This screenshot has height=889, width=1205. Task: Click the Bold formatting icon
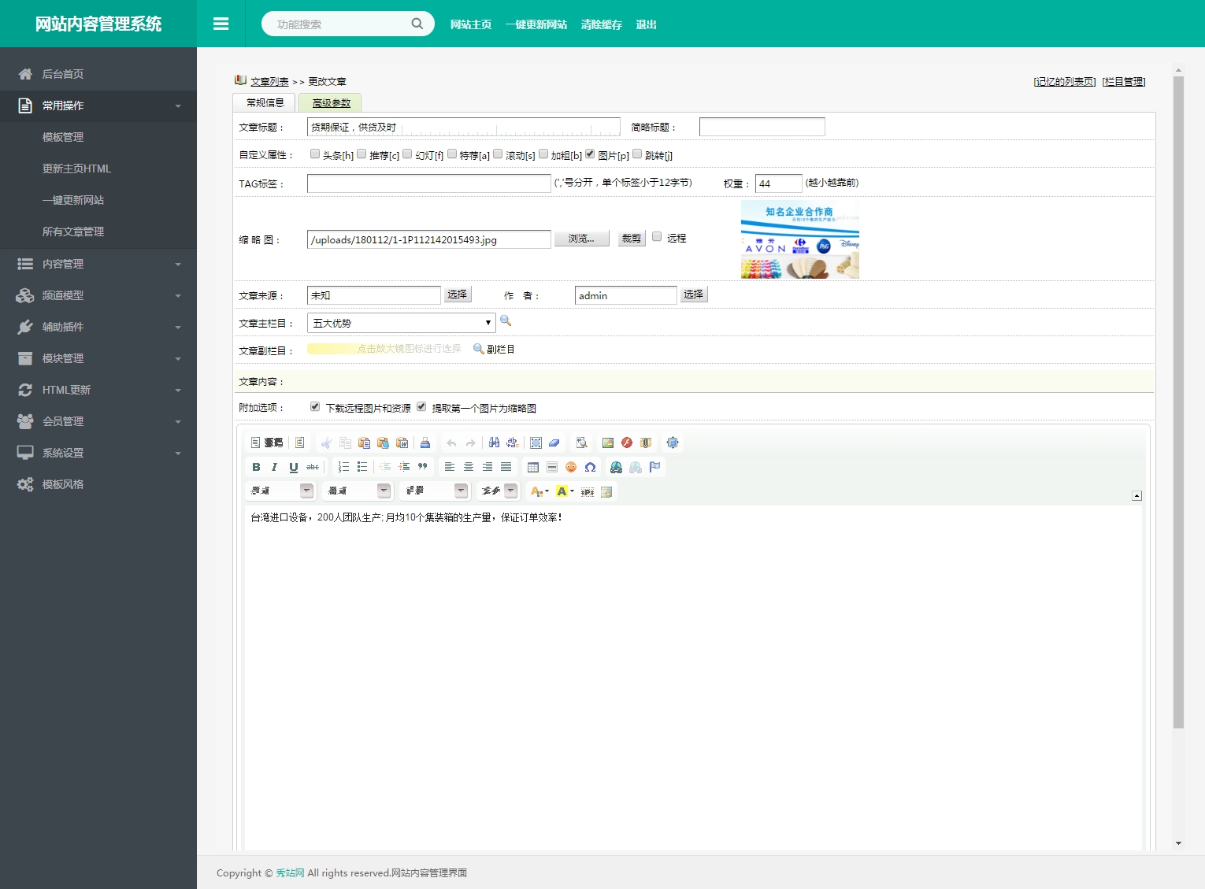tap(256, 467)
